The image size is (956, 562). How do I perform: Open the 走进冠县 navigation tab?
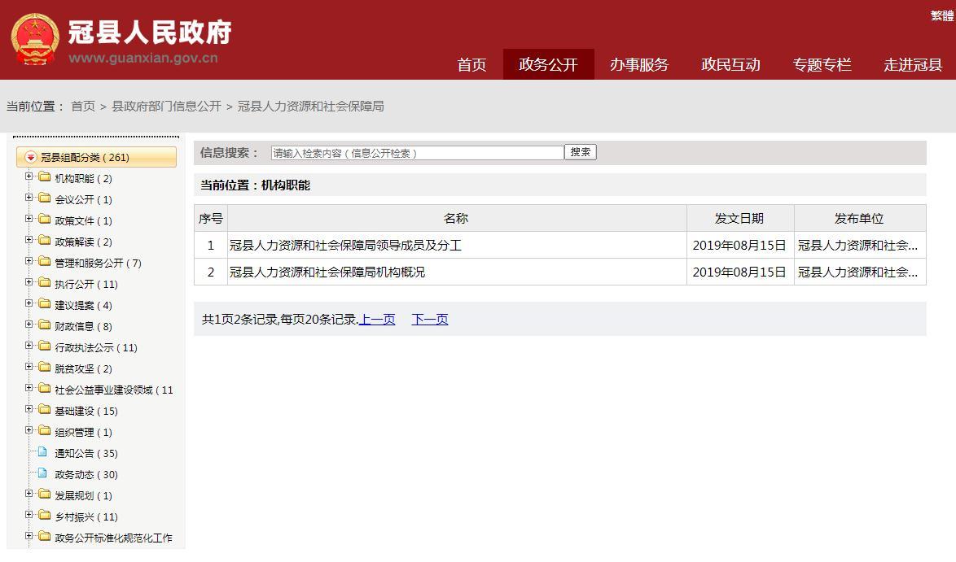[x=913, y=64]
